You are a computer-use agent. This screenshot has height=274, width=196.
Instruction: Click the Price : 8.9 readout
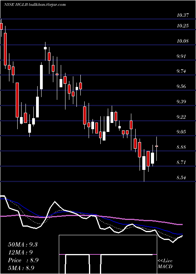coord(23,260)
